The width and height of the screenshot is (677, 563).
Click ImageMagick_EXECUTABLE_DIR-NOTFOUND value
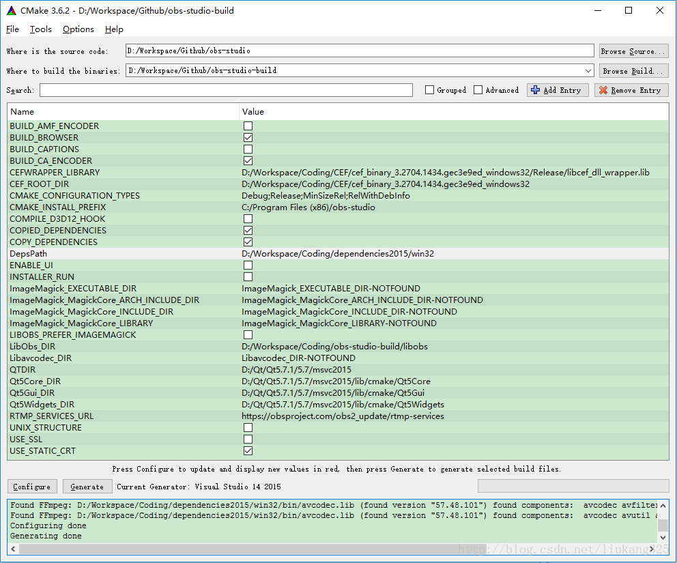(331, 289)
